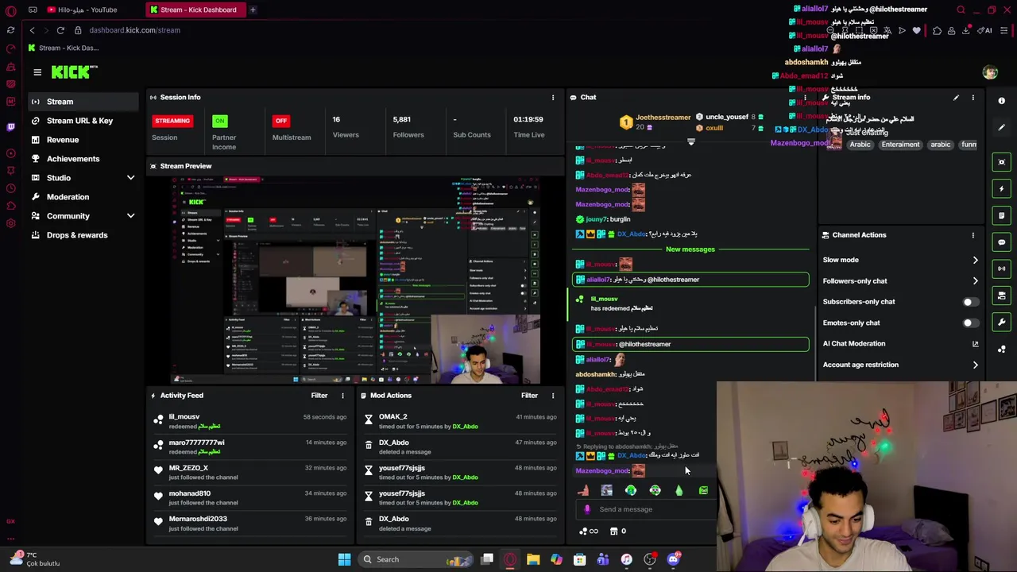Screen dimensions: 1017x572
Task: Click the purple microphone icon in chat input
Action: [x=587, y=509]
